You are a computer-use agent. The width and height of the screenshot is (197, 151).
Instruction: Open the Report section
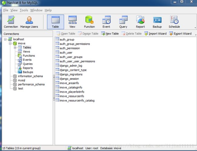[140, 22]
